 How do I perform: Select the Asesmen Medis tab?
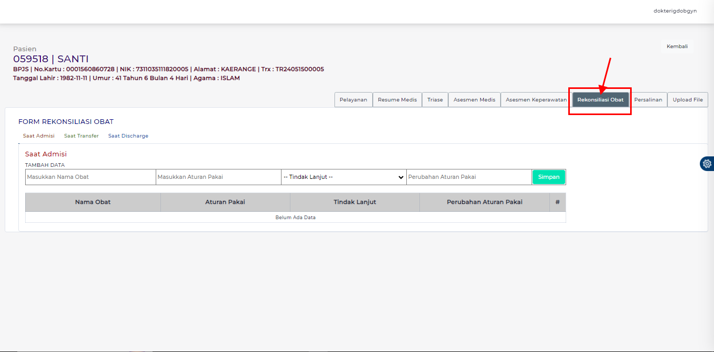coord(474,100)
